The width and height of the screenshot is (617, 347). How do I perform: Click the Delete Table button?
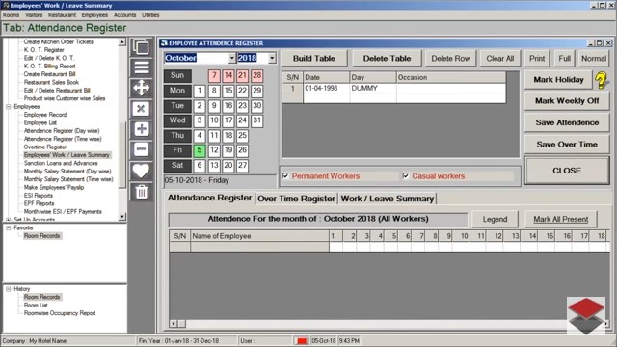(387, 58)
